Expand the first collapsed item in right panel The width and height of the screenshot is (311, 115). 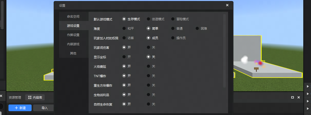[308, 86]
